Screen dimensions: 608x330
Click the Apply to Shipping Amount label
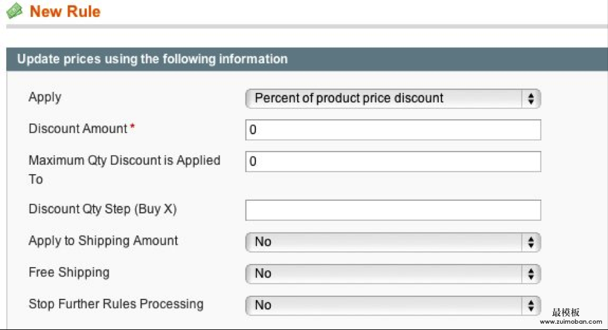coord(104,241)
